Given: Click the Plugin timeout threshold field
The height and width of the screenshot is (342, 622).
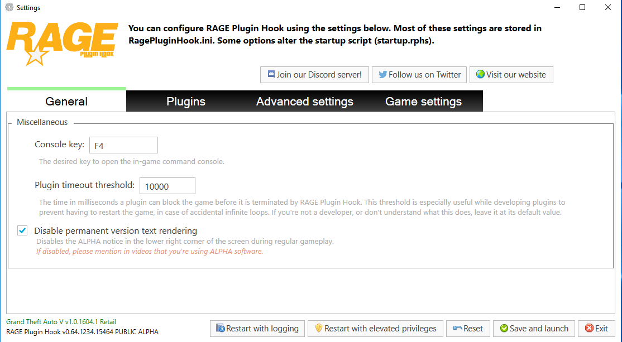Looking at the screenshot, I should pos(167,186).
